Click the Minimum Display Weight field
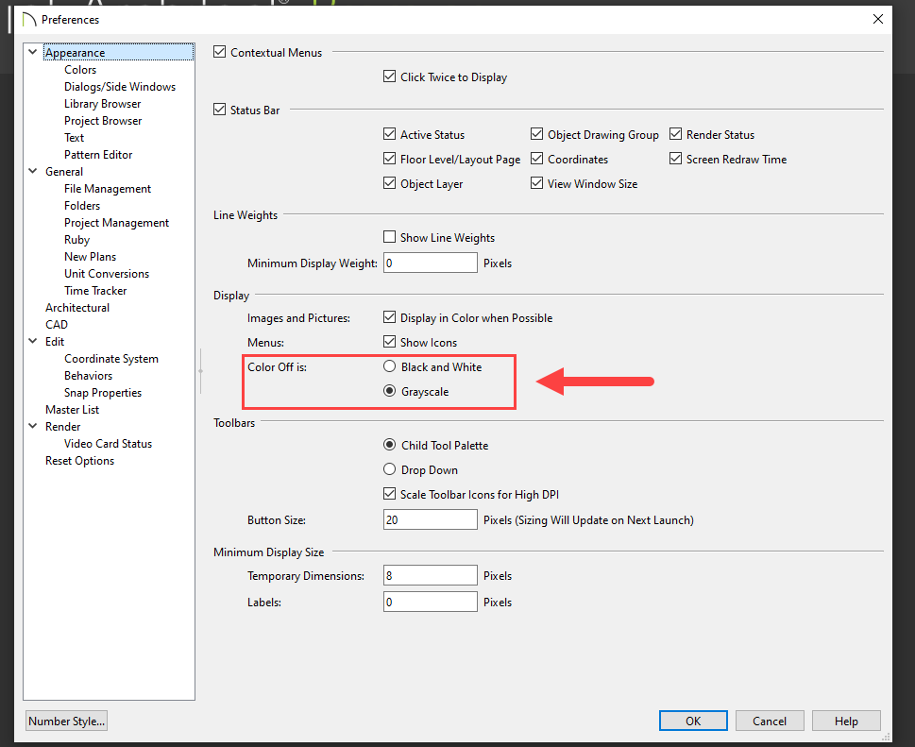 tap(430, 263)
